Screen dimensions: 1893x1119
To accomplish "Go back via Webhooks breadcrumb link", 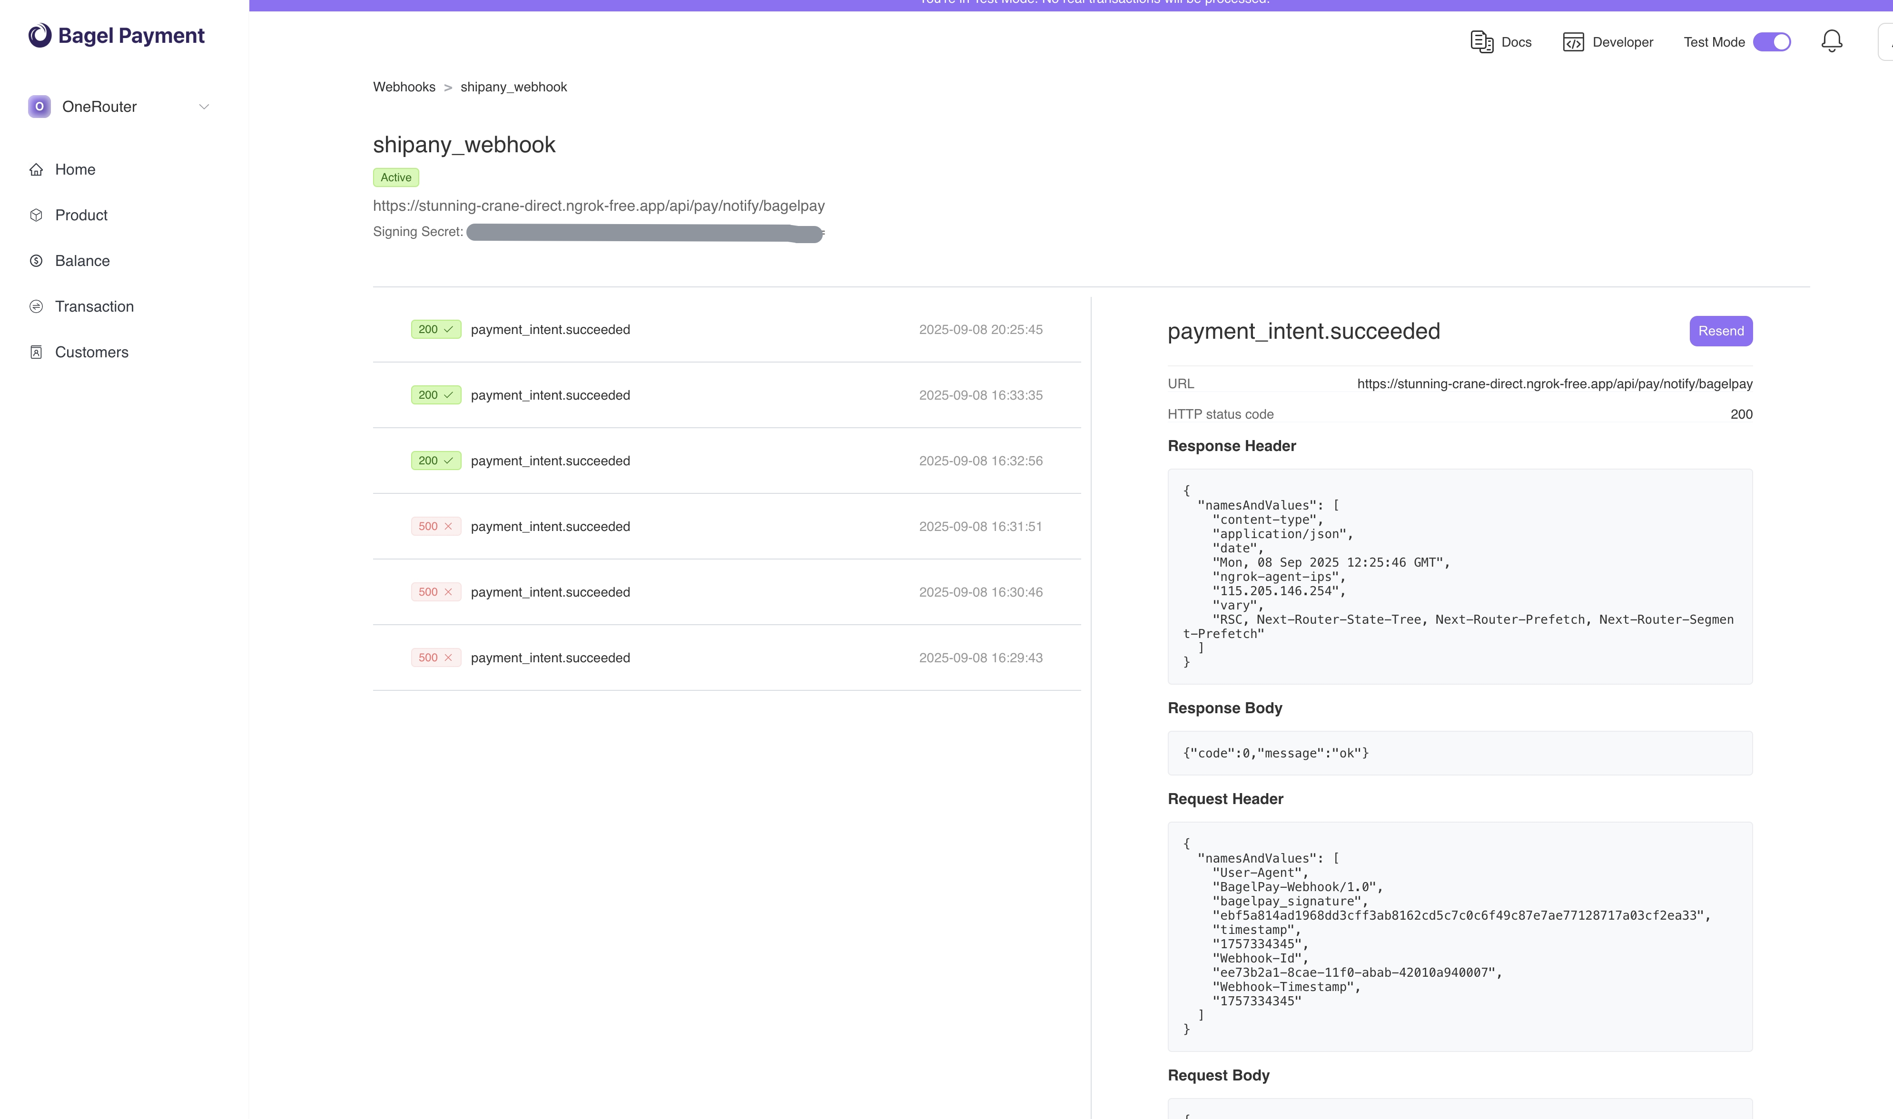I will [404, 87].
